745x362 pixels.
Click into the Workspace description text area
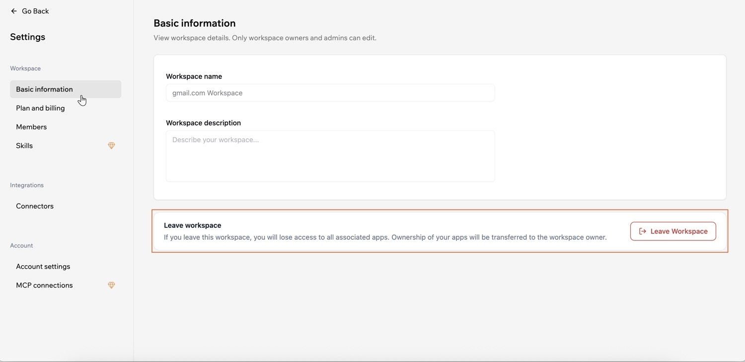pos(330,156)
